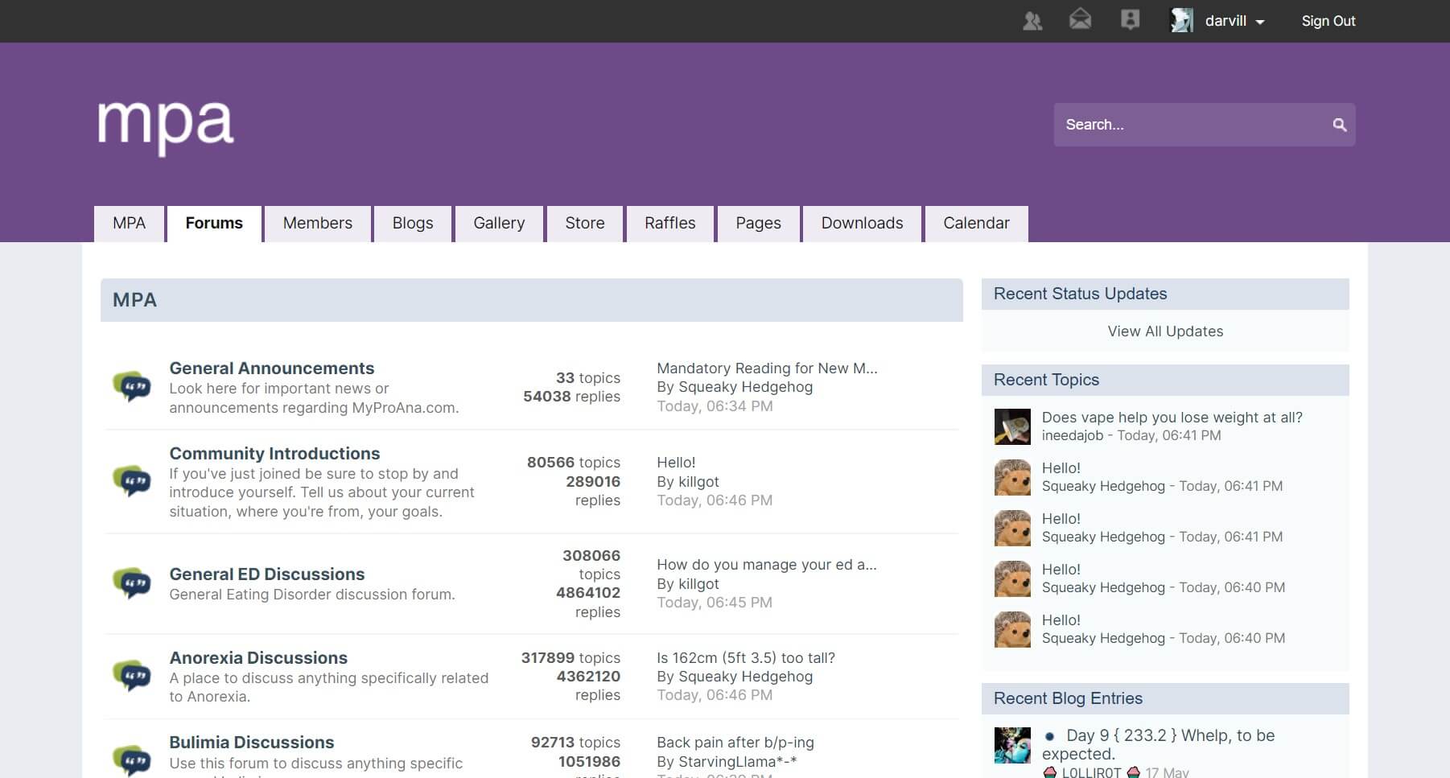Open the Store tab
This screenshot has height=778, width=1450.
585,224
